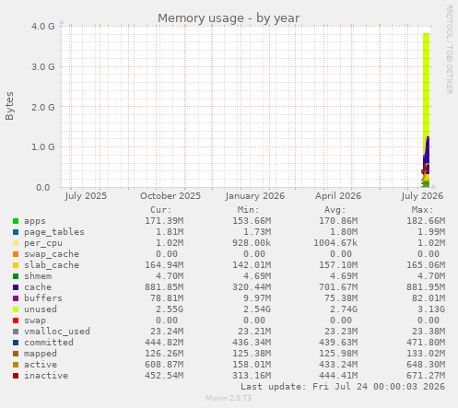
Task: Click the 'unused' legend label
Action: [x=41, y=309]
